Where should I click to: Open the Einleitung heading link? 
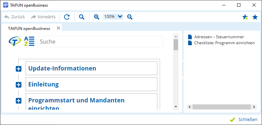[44, 84]
